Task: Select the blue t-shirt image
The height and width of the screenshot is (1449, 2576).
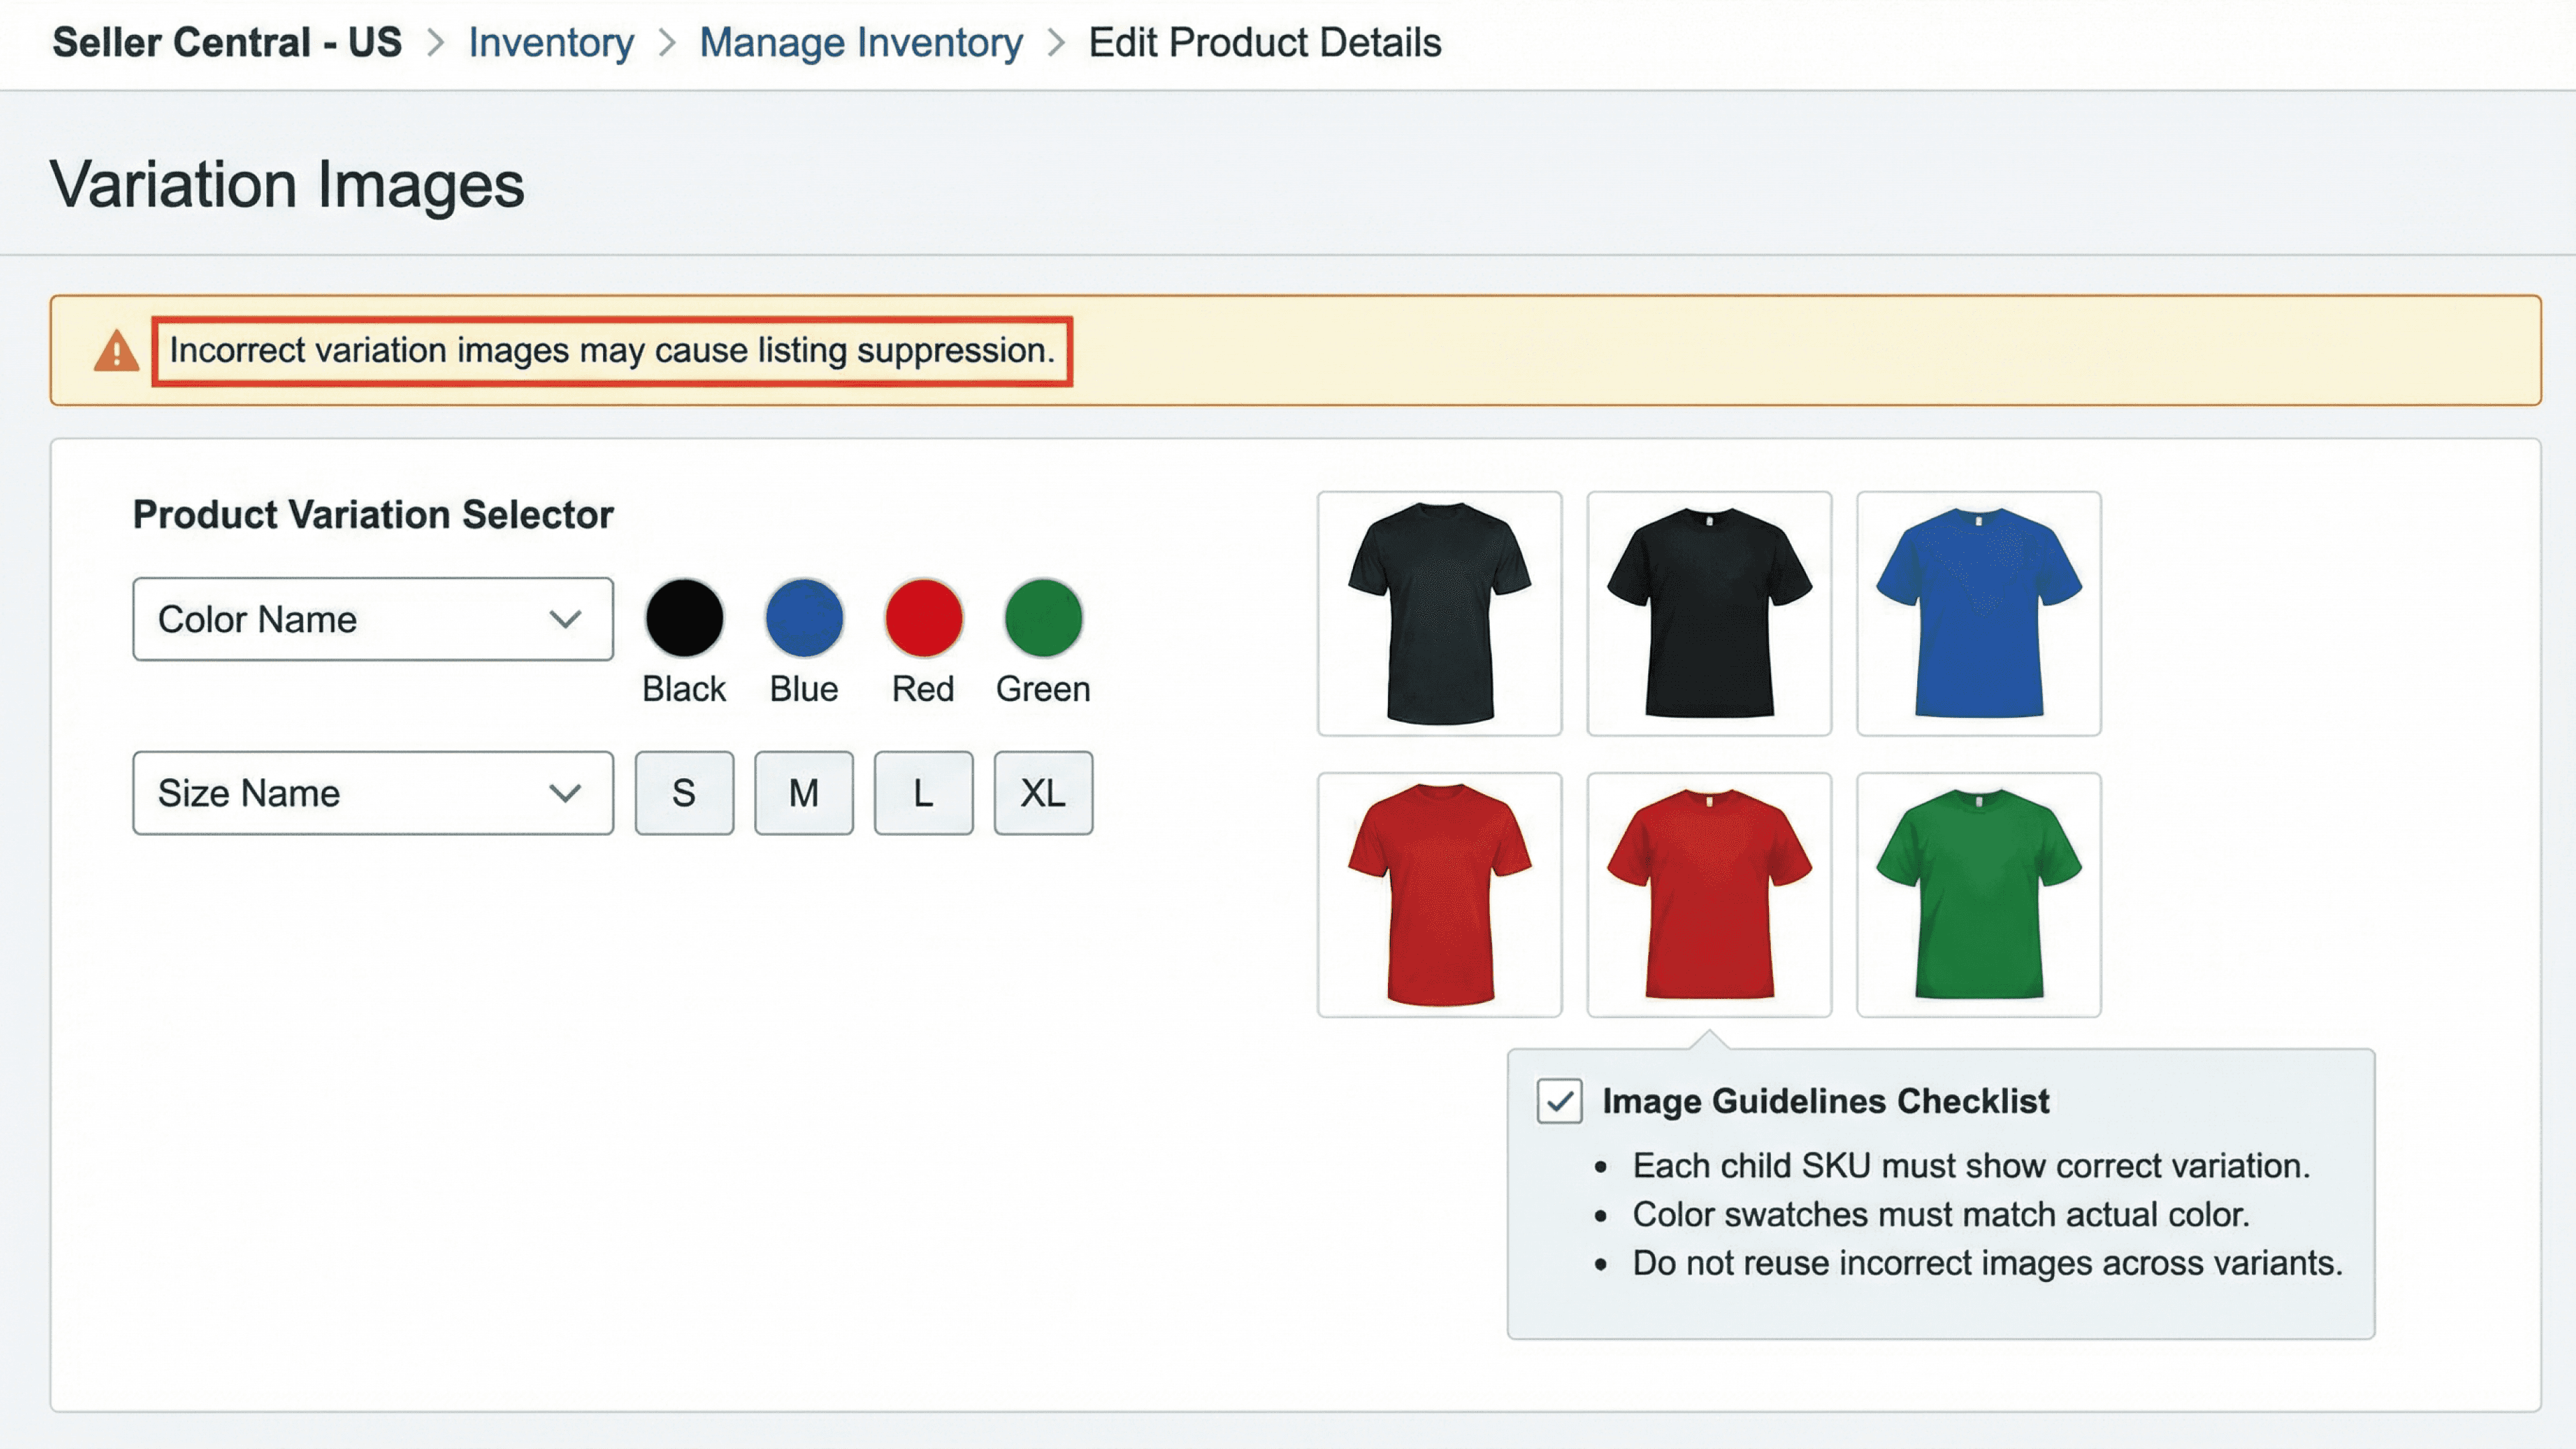Action: [1978, 613]
